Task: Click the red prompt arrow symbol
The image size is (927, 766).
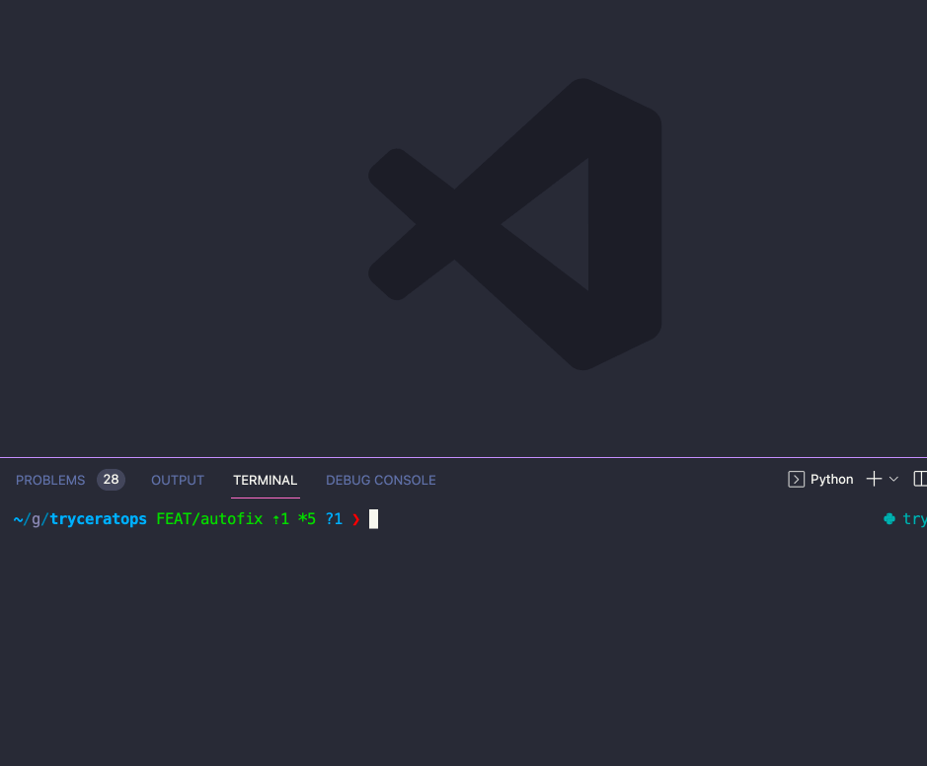Action: tap(356, 519)
